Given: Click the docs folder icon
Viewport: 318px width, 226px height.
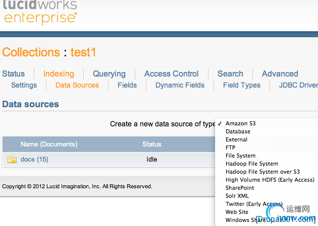Looking at the screenshot, I should (12, 160).
